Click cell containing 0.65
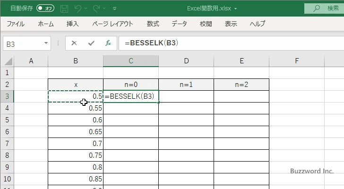344x189 pixels. [76, 132]
